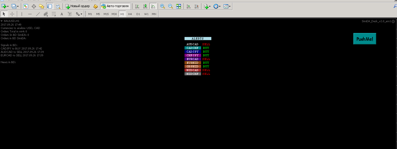
Task: Switch chart to line chart
Action: coord(153,6)
